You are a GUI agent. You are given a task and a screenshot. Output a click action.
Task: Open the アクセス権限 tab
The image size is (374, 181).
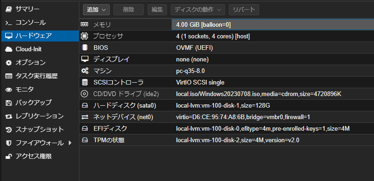pos(40,157)
